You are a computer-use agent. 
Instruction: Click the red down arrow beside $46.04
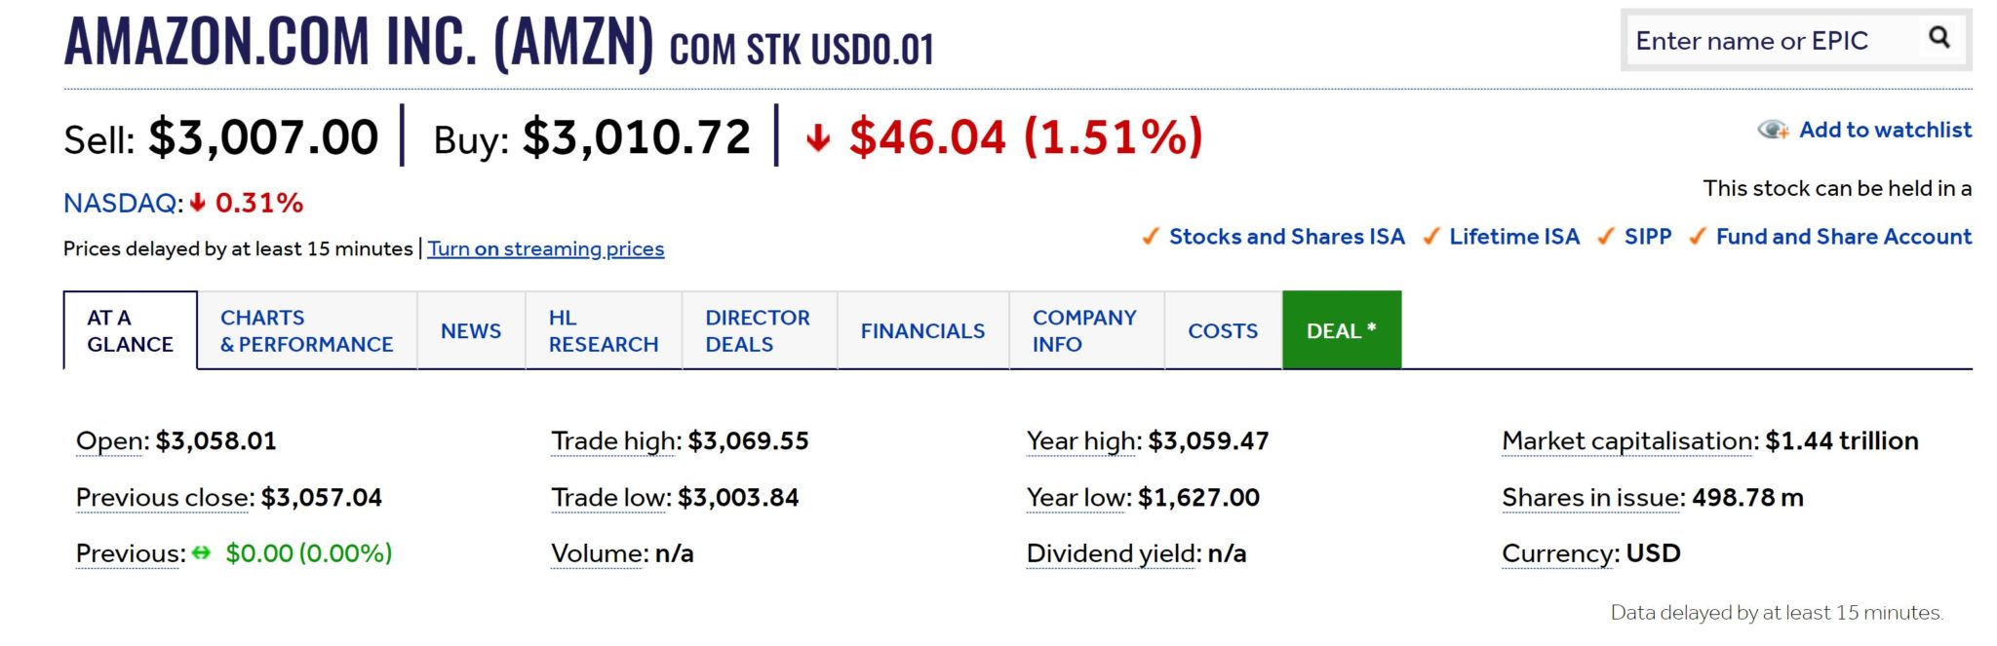click(x=818, y=137)
